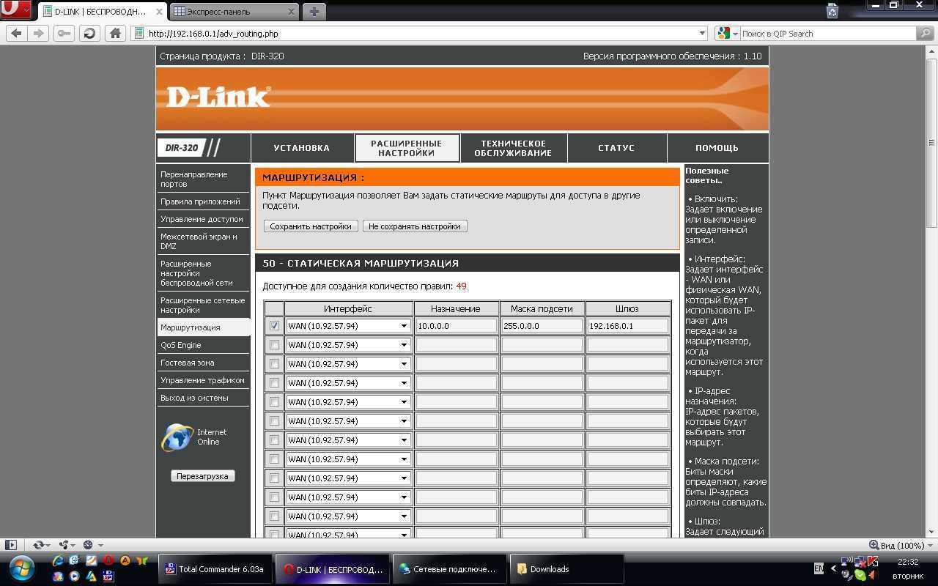Toggle the Opera panel icon in status bar
Screen dimensions: 938x586
(x=11, y=545)
